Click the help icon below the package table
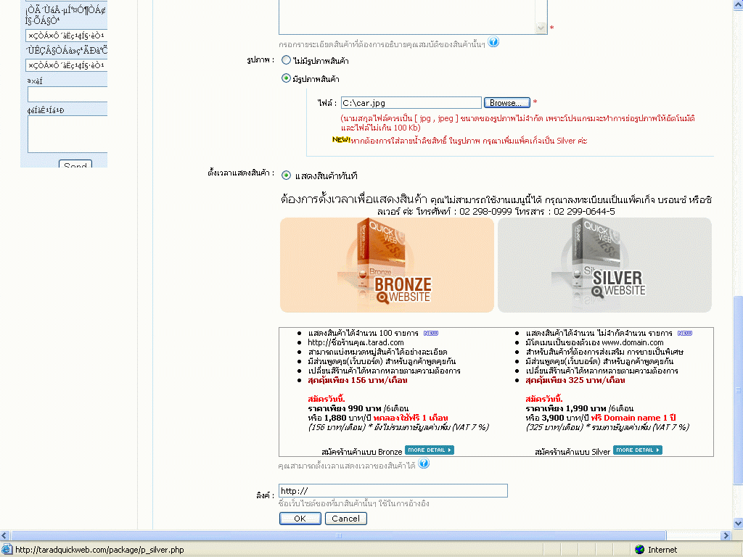This screenshot has height=557, width=743. click(424, 463)
